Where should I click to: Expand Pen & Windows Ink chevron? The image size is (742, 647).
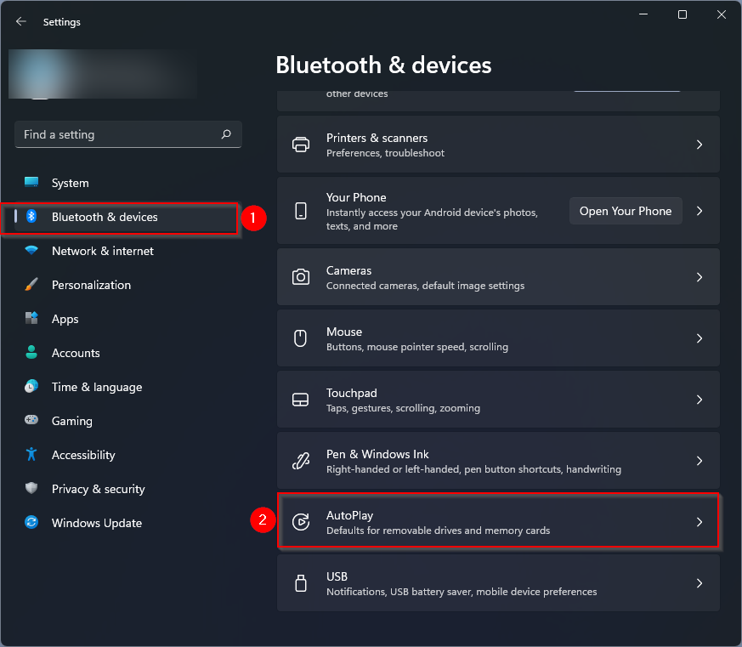pos(700,461)
